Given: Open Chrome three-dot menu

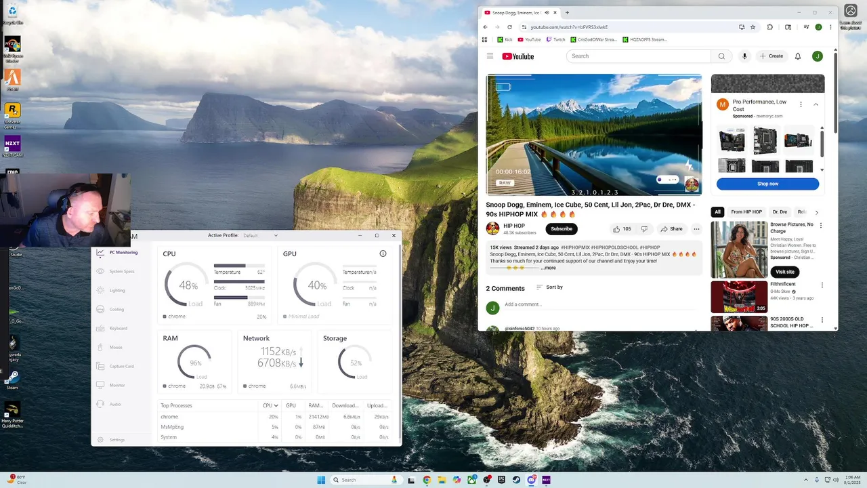Looking at the screenshot, I should pos(830,27).
